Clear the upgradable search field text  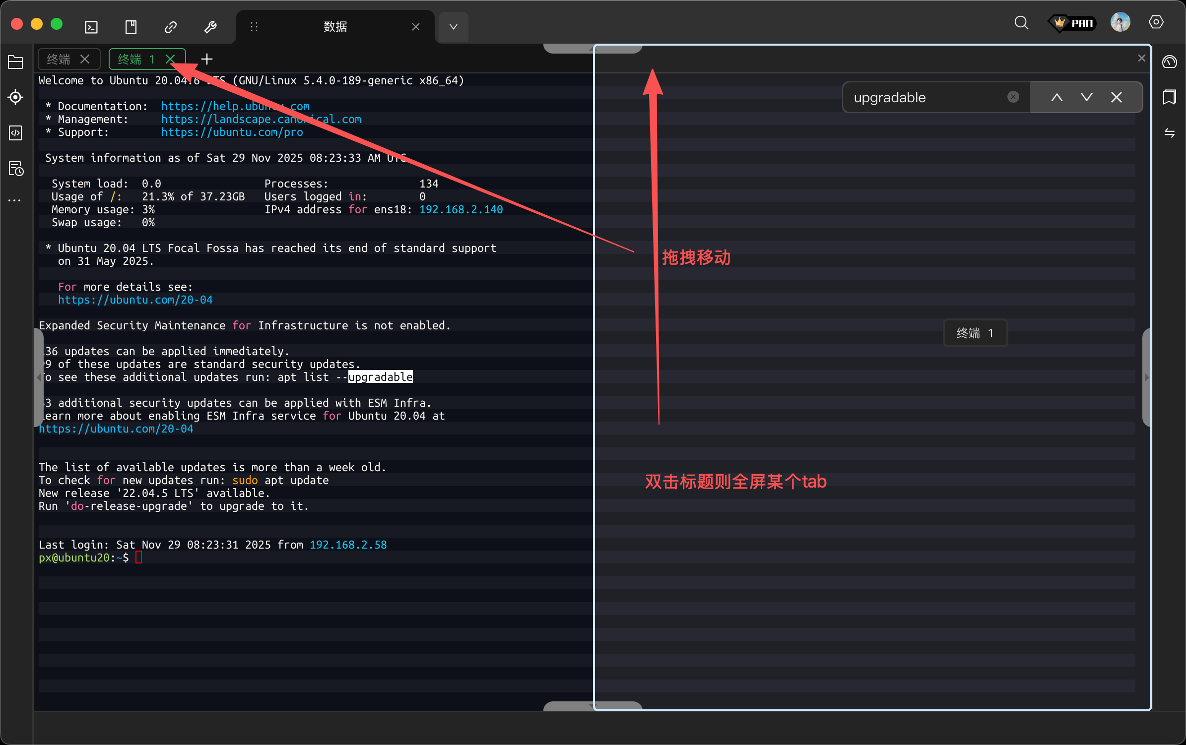click(x=1013, y=97)
